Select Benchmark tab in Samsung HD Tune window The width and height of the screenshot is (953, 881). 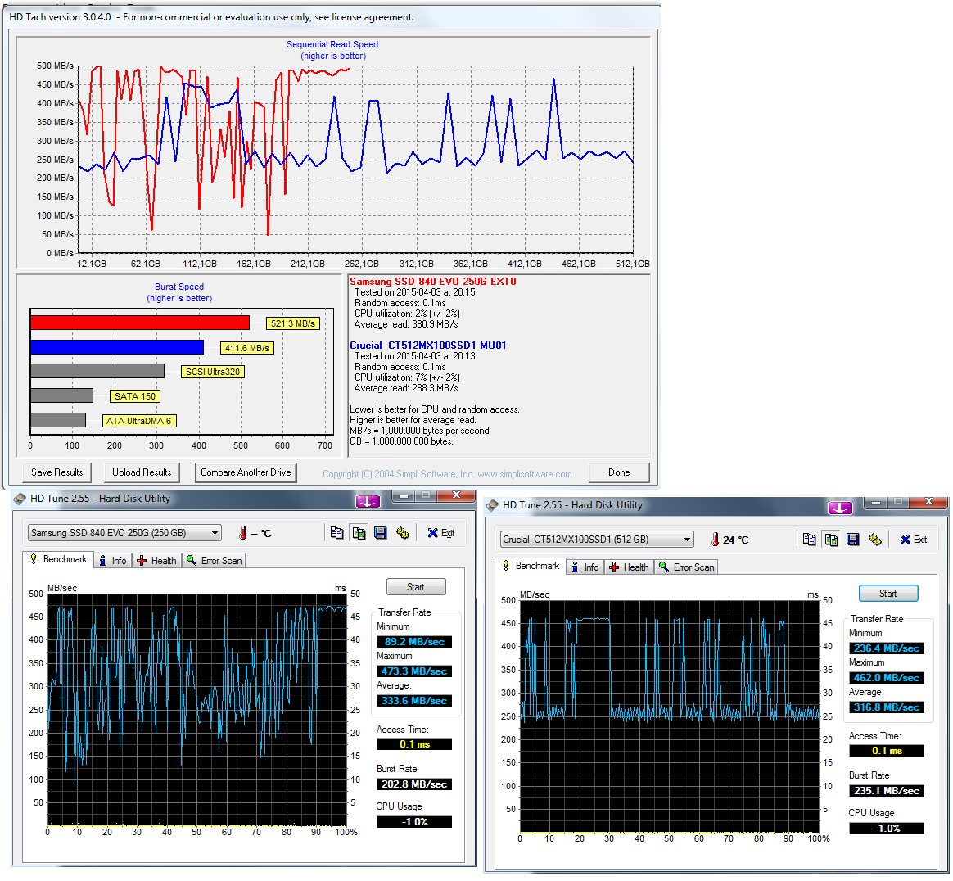click(58, 559)
